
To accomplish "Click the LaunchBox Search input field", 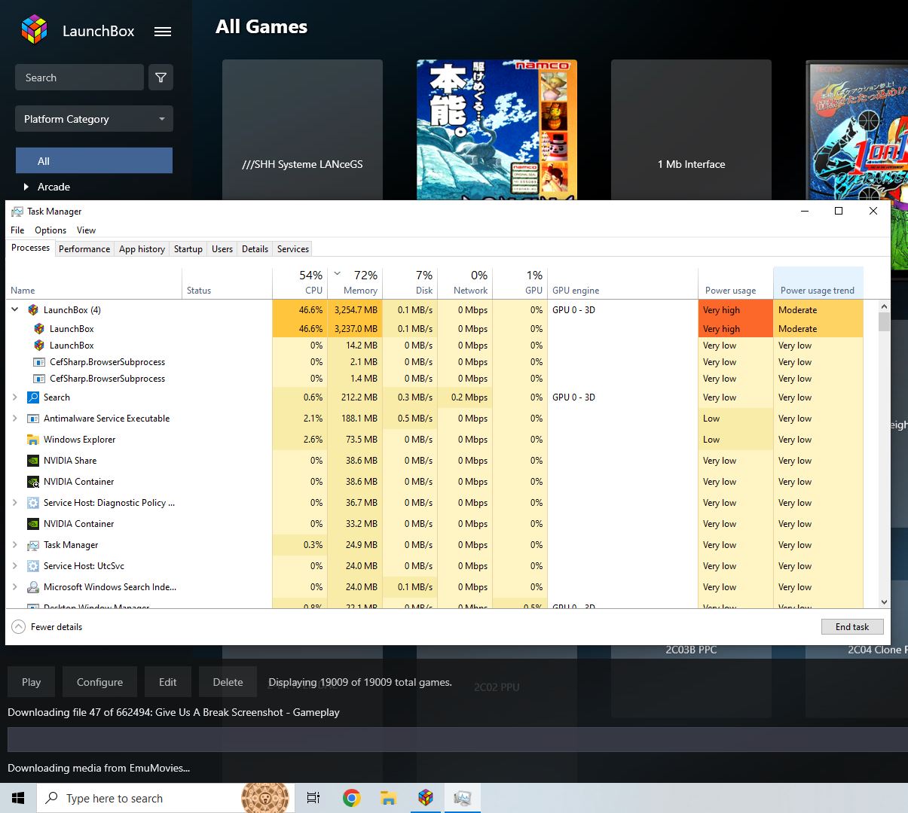I will pos(79,78).
